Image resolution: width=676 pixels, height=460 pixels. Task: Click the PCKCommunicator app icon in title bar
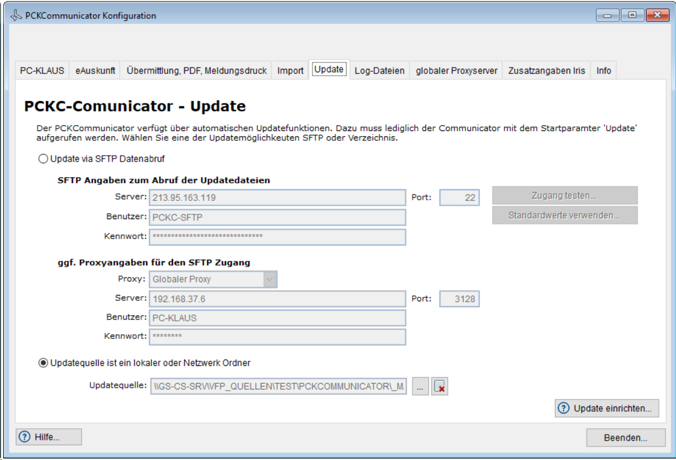pyautogui.click(x=16, y=16)
